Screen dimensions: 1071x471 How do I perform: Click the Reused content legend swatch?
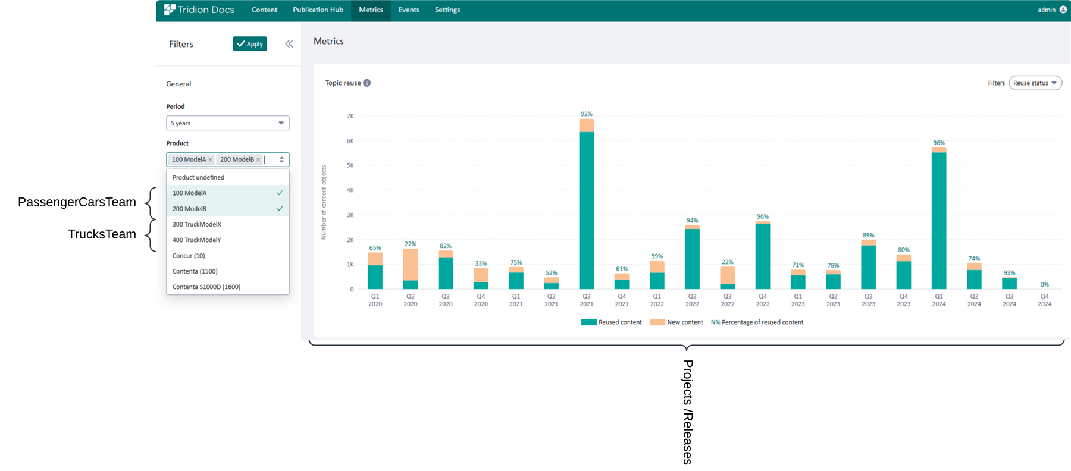coord(588,322)
